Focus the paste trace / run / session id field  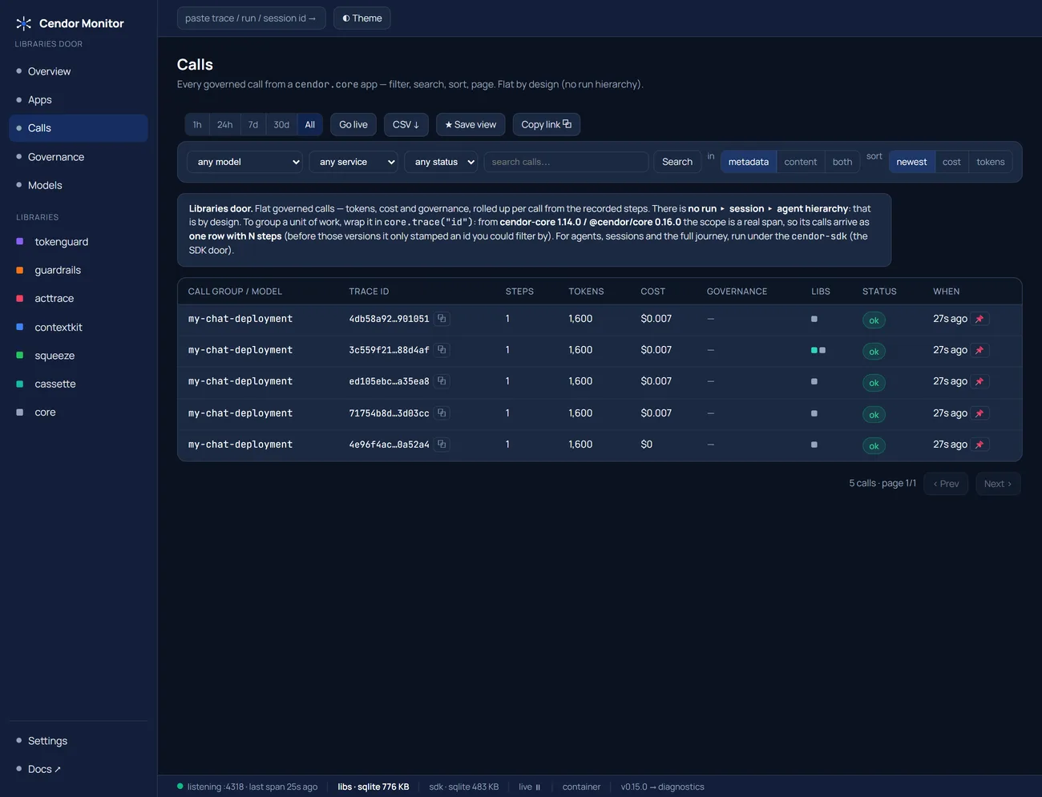click(251, 18)
